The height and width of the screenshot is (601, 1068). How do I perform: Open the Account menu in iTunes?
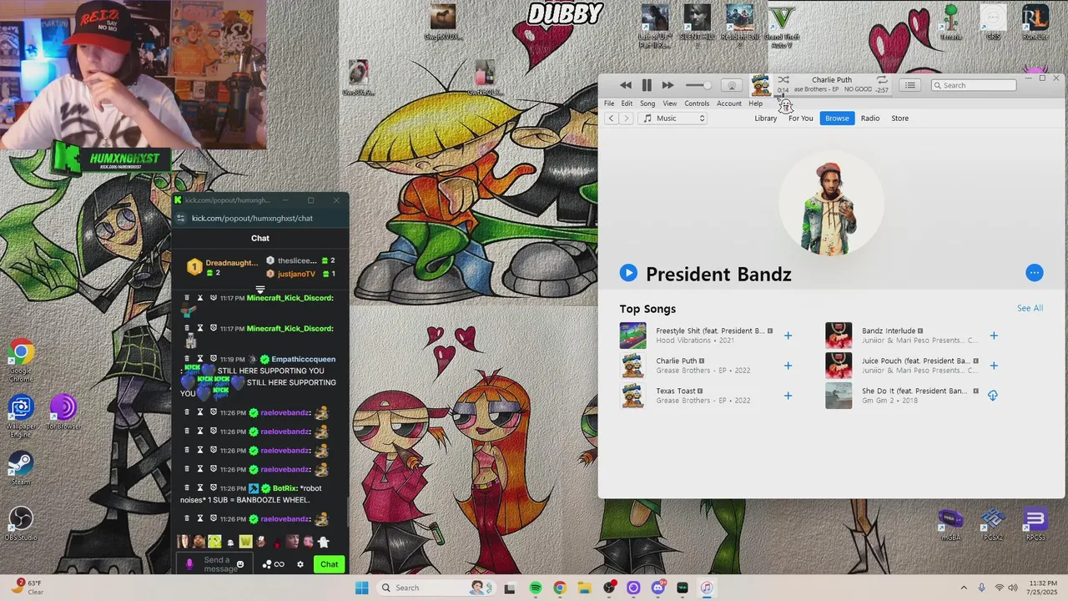click(x=729, y=104)
